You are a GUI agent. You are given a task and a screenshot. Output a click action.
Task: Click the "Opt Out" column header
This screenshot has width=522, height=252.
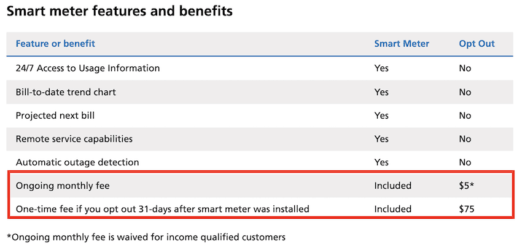[477, 44]
